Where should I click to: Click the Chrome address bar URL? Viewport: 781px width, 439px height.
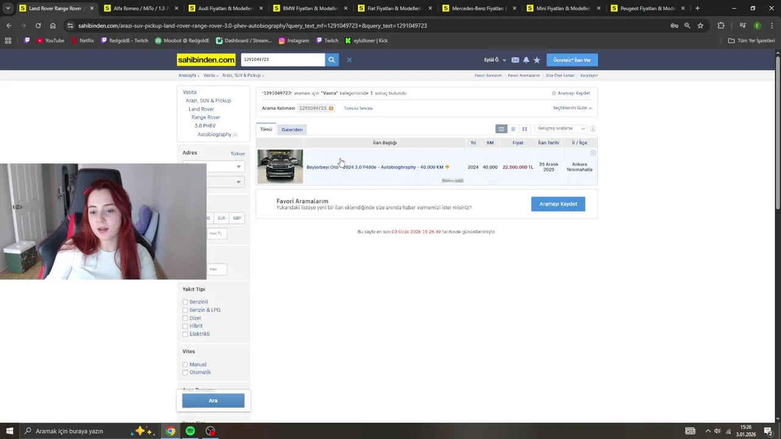(x=253, y=26)
